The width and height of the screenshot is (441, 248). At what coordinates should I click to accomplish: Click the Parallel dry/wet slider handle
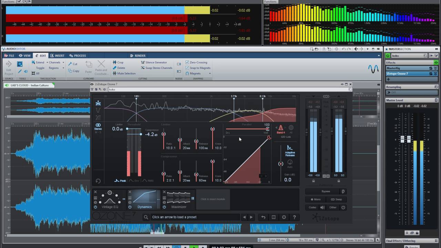pos(267,129)
